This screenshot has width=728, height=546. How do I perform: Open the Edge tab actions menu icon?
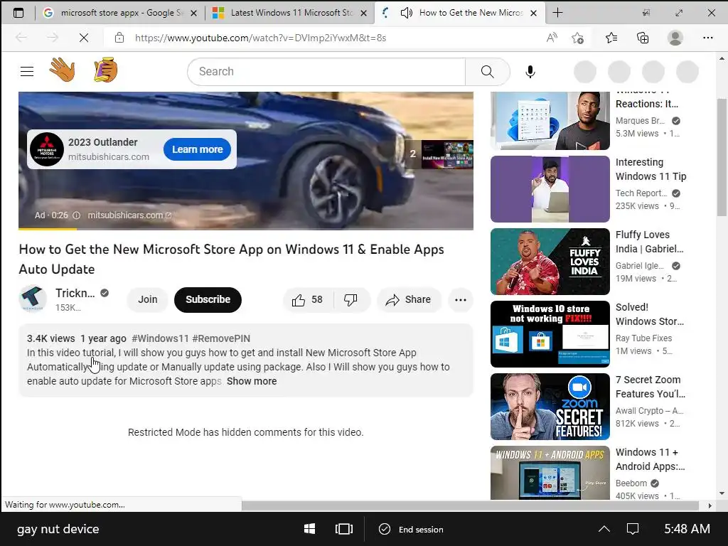(x=18, y=13)
